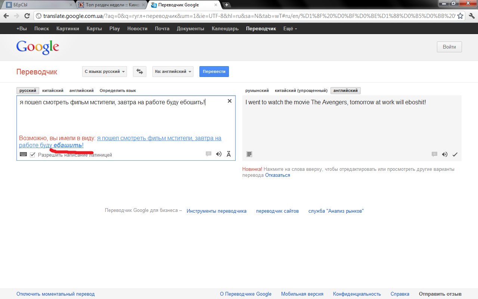Open Справка footer link
The height and width of the screenshot is (299, 478).
coord(400,294)
